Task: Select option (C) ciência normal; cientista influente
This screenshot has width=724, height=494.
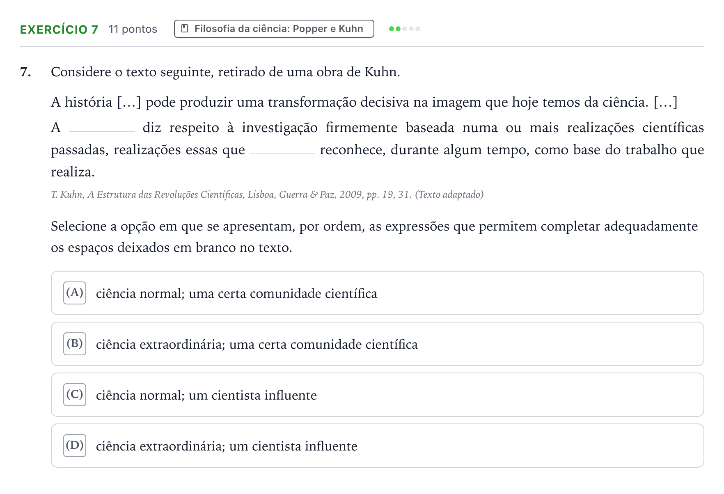Action: click(x=377, y=395)
